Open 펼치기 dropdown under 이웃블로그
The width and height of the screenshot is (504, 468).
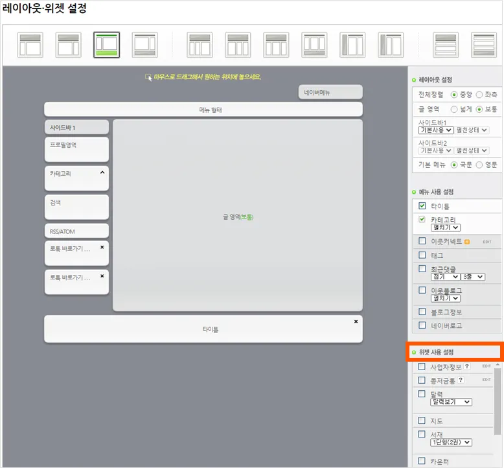pyautogui.click(x=446, y=298)
